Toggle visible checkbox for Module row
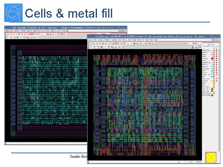223x167 pixels. (214, 52)
